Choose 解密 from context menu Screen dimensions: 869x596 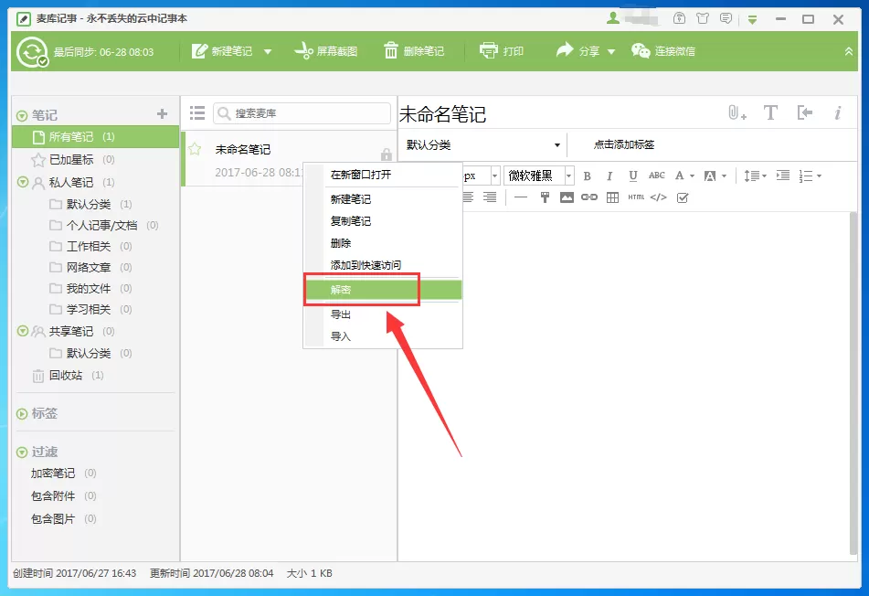click(383, 290)
